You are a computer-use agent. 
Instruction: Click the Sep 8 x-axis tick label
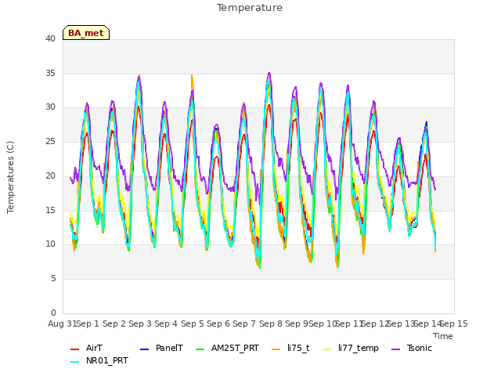271,324
